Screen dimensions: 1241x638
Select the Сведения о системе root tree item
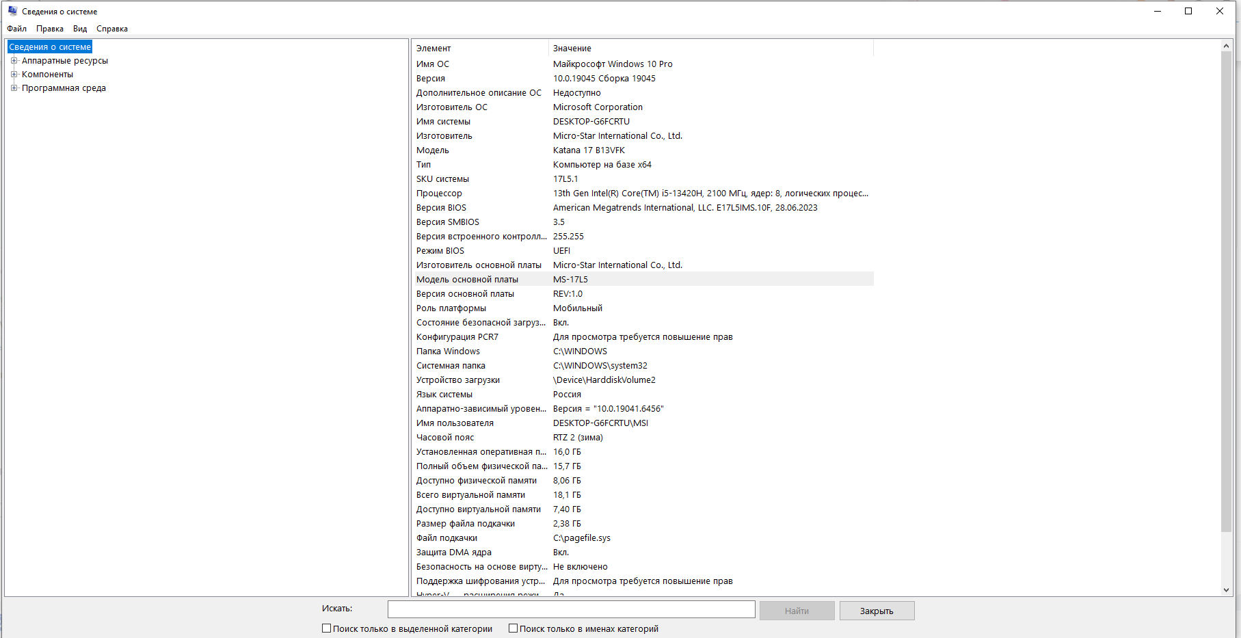click(x=50, y=47)
